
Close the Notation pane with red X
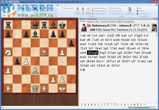(x=157, y=19)
